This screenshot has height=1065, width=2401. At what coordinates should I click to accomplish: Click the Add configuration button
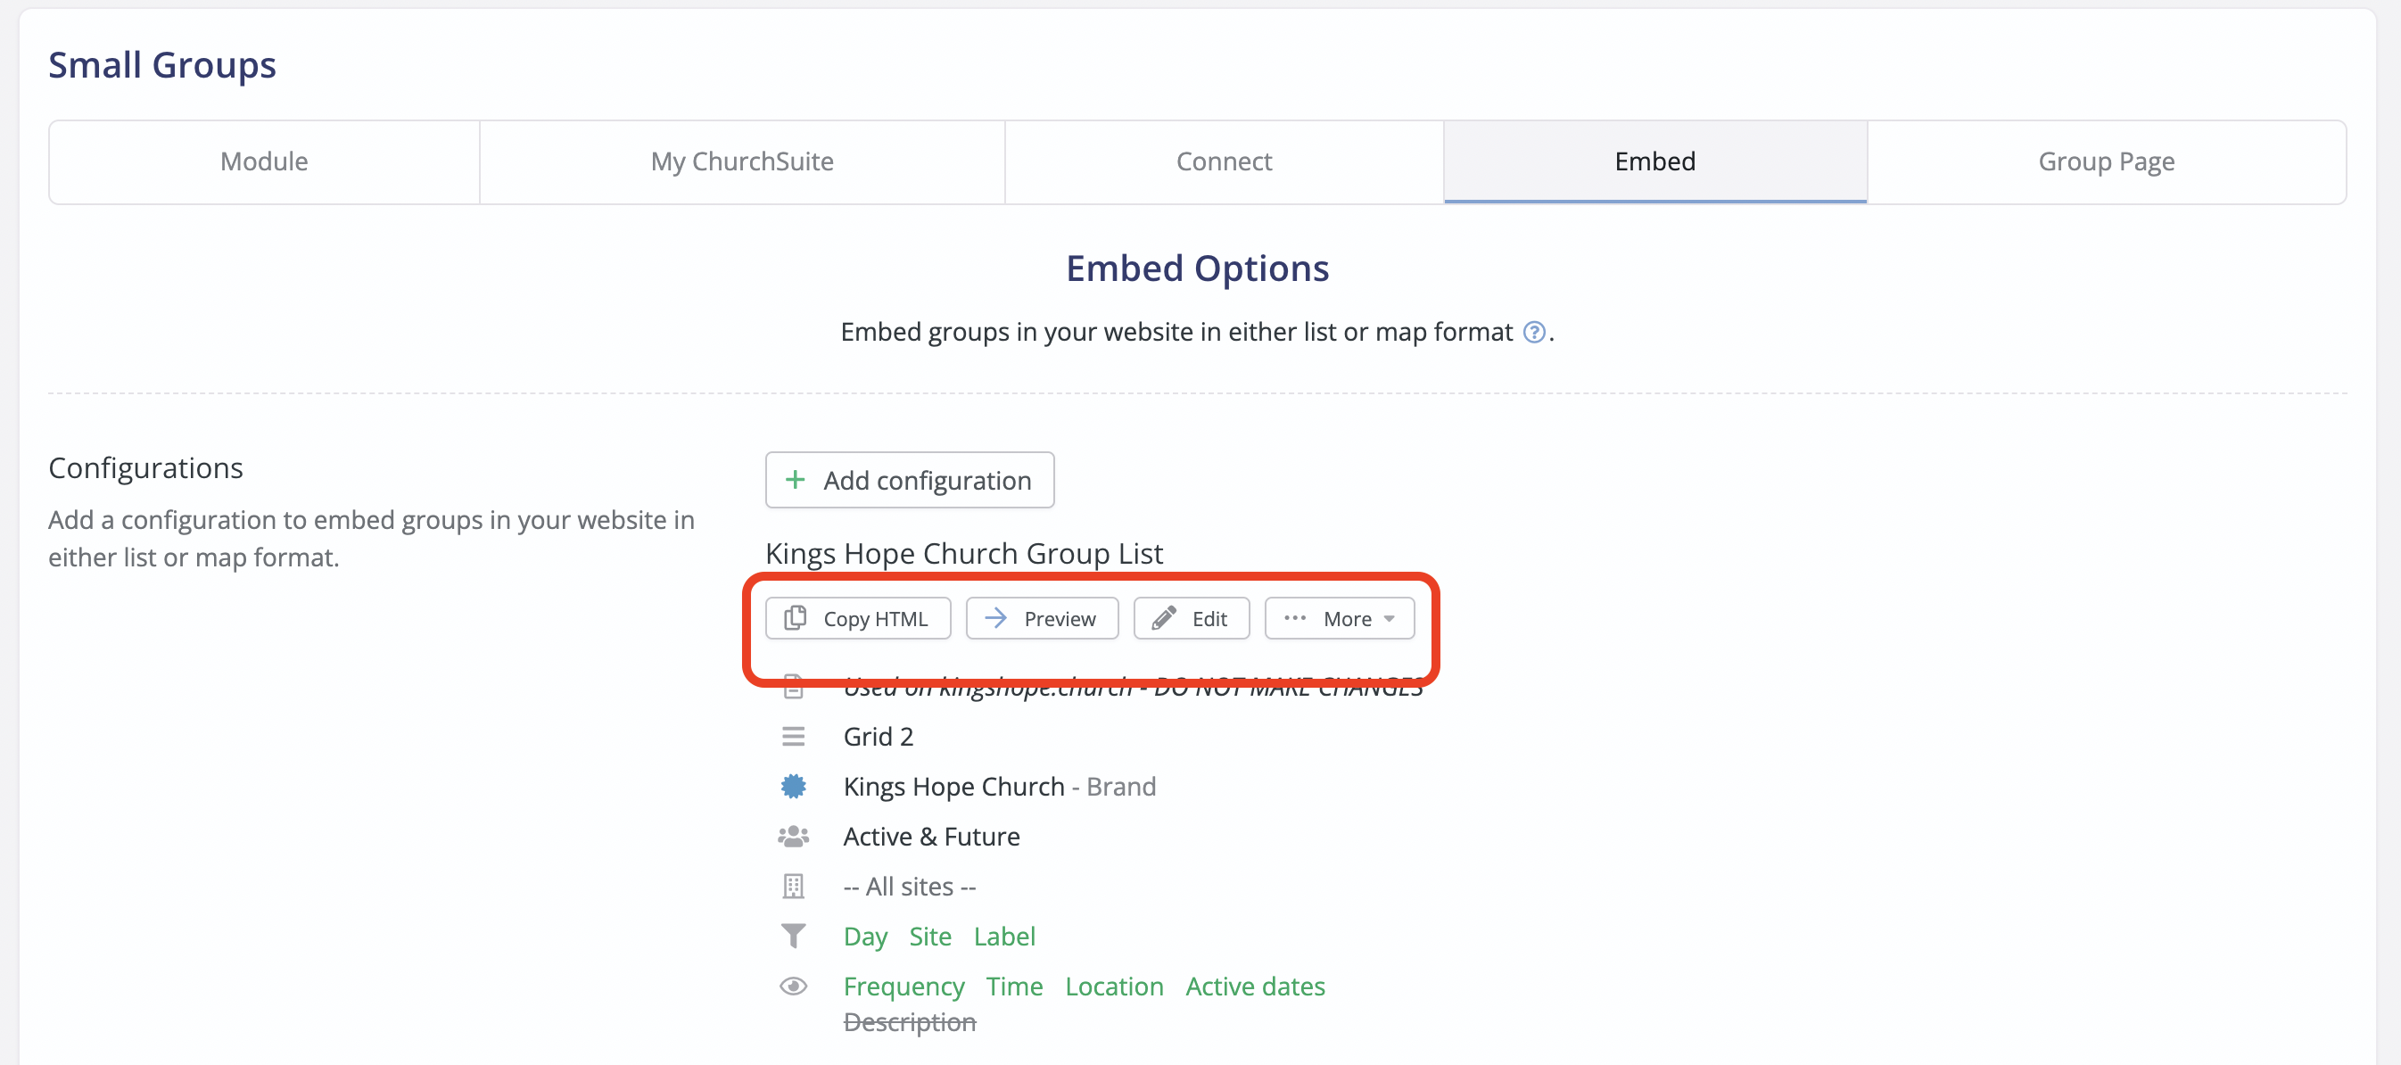[909, 480]
